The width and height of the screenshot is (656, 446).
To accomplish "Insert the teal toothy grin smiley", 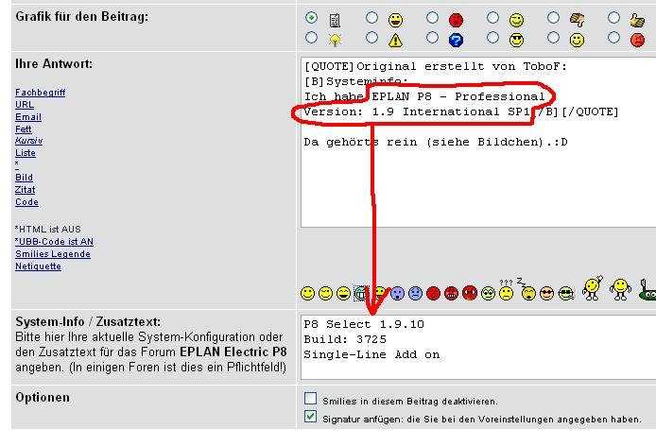I will pos(361,293).
